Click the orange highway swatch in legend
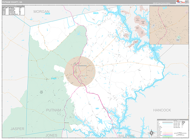The width and height of the screenshot is (190, 139). tap(168, 133)
